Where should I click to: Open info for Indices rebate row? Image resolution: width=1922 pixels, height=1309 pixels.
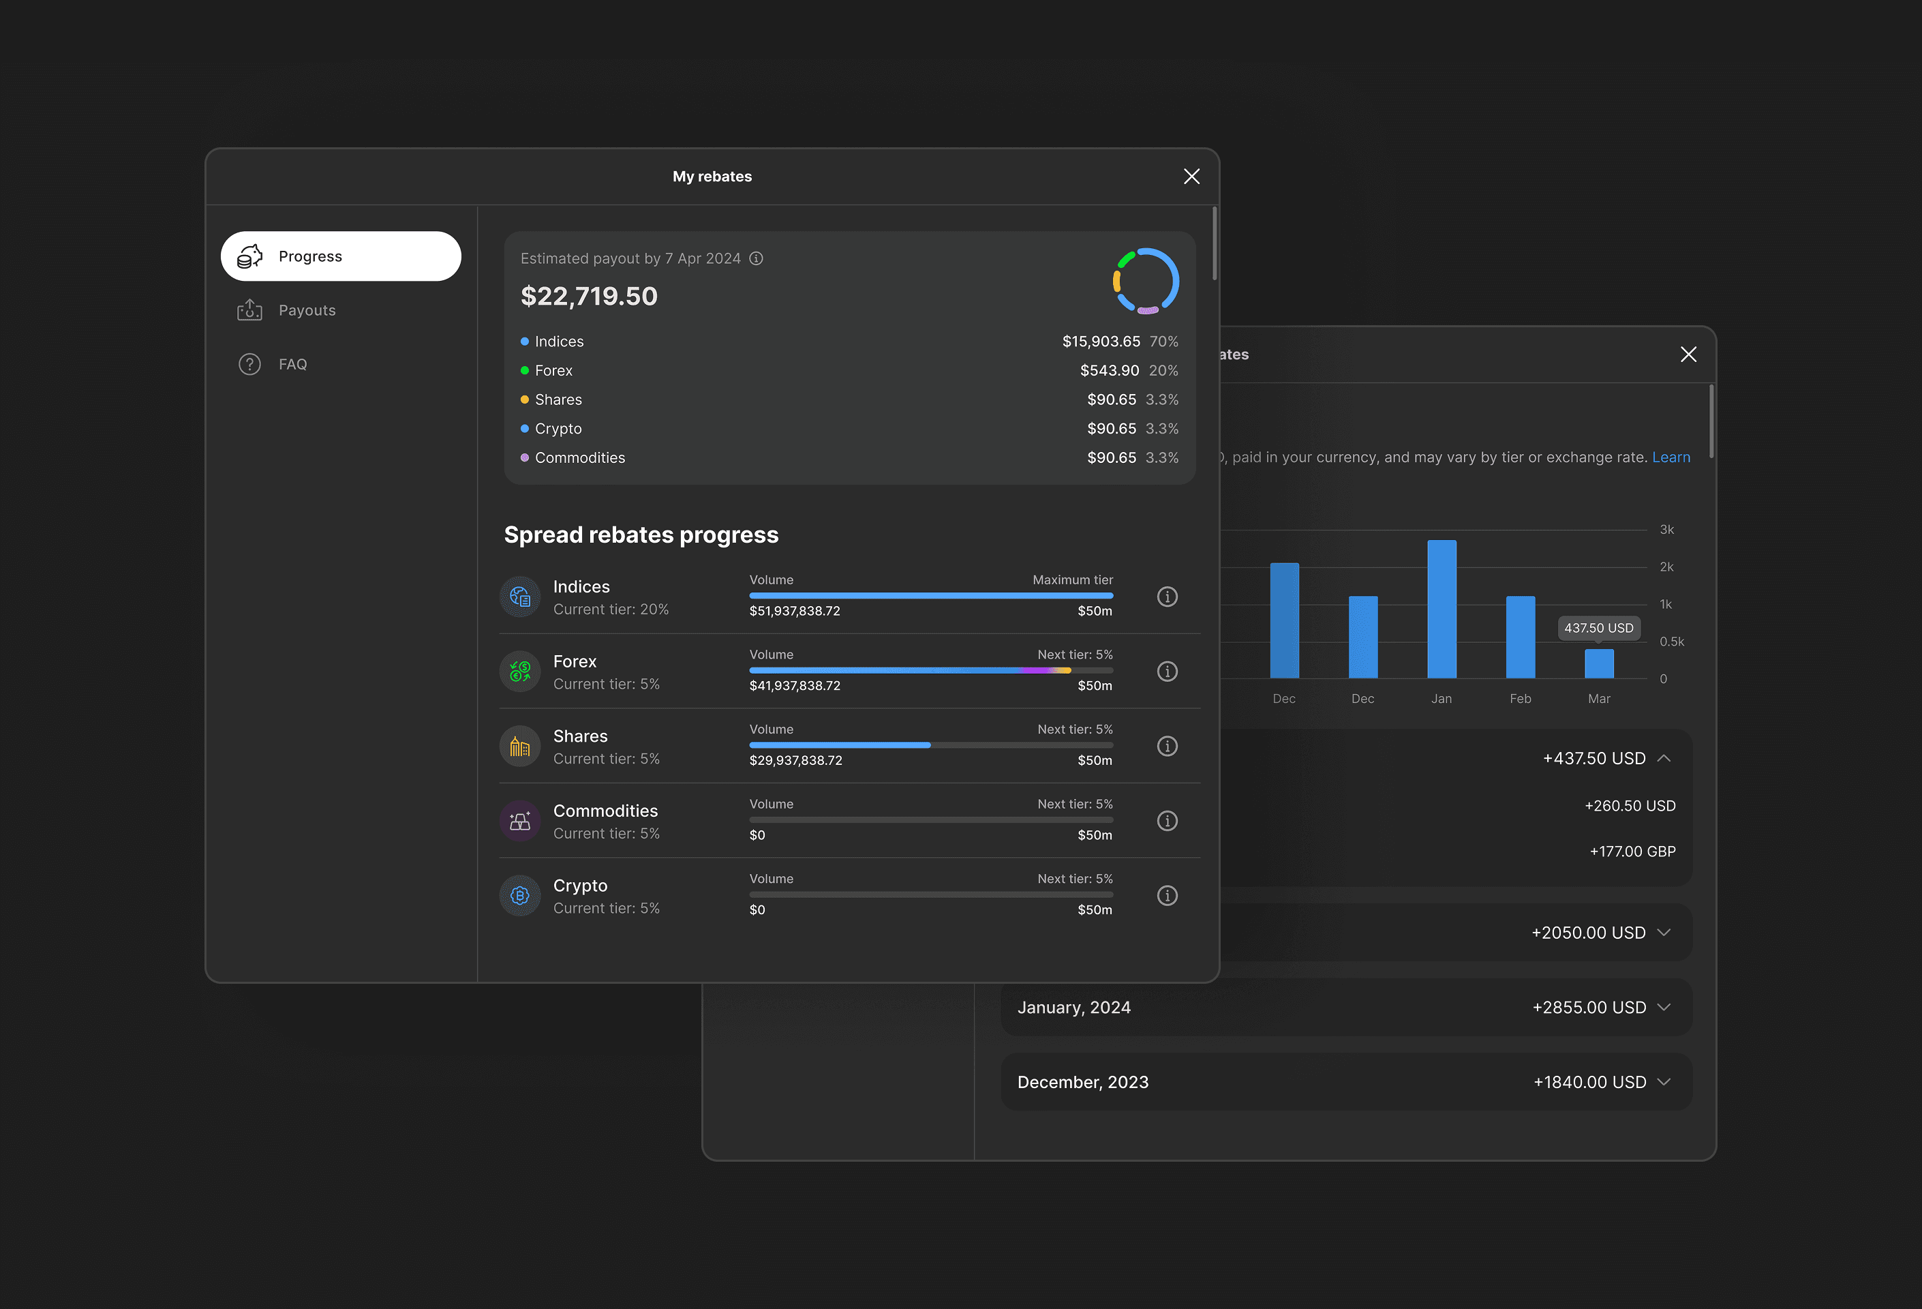pos(1167,596)
